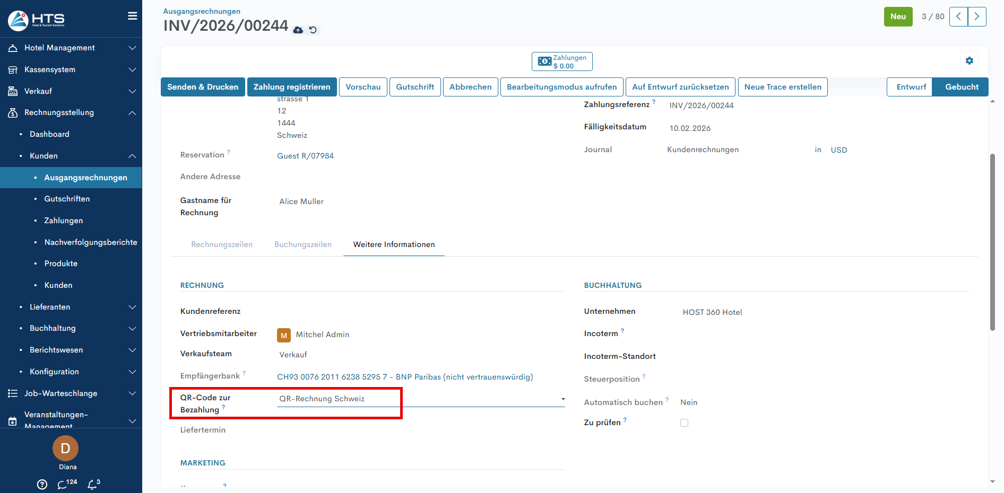
Task: Open chat messages icon showing 124
Action: [x=64, y=485]
